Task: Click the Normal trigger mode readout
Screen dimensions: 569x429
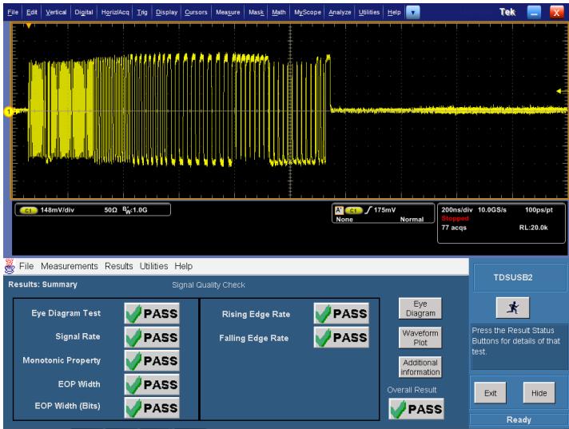Action: [x=412, y=220]
